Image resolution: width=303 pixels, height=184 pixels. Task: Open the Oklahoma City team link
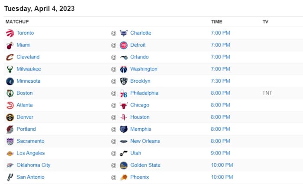(33, 165)
